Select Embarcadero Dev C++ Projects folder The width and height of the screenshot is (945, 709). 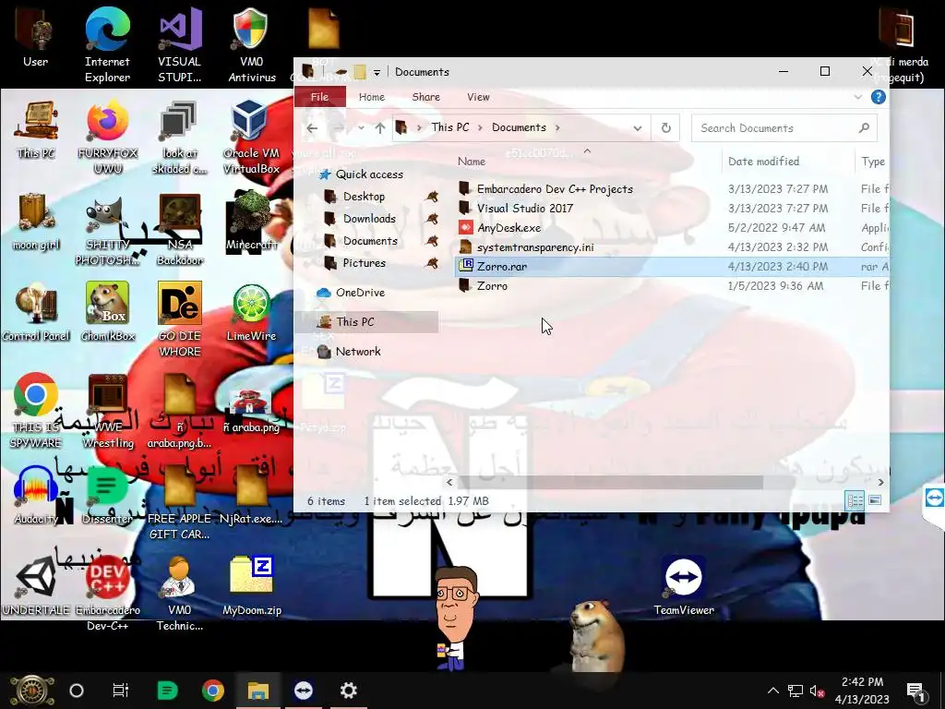[555, 189]
